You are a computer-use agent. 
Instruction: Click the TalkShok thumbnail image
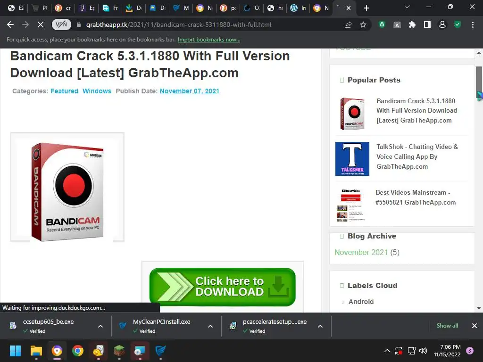pyautogui.click(x=352, y=159)
